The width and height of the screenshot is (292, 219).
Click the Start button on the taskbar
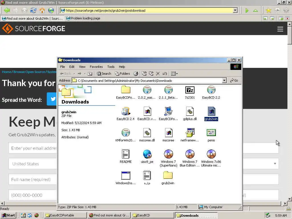pyautogui.click(x=8, y=215)
